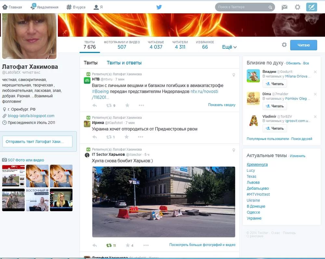Open the #MTVHottest trending topic

click(258, 194)
